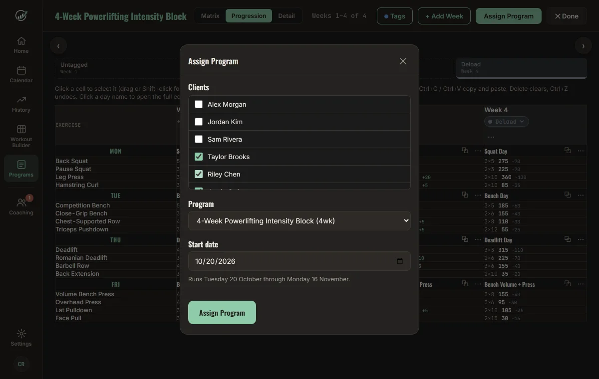Open Coaching with notification badge
The width and height of the screenshot is (599, 379).
[x=21, y=206]
